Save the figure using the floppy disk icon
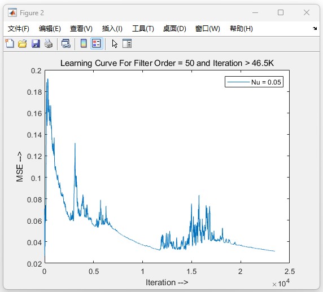323x292 pixels. tap(36, 43)
